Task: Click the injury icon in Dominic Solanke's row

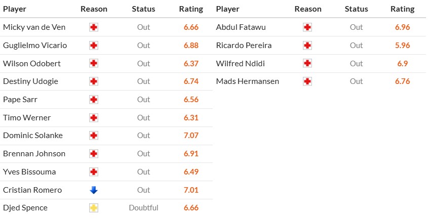Action: (94, 136)
